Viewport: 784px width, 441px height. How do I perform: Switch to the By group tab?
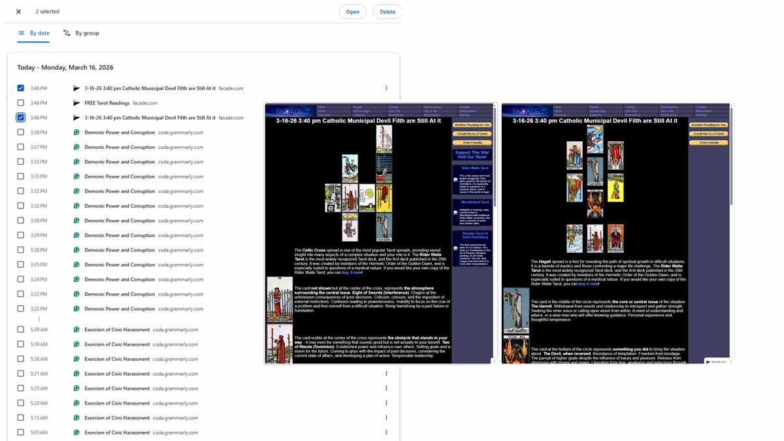[x=81, y=33]
